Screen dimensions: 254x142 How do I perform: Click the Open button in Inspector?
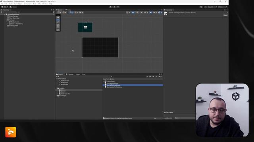(x=225, y=15)
